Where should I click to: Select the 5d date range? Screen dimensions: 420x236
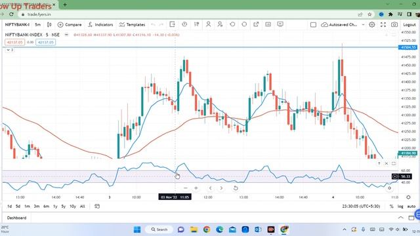[x=18, y=206]
